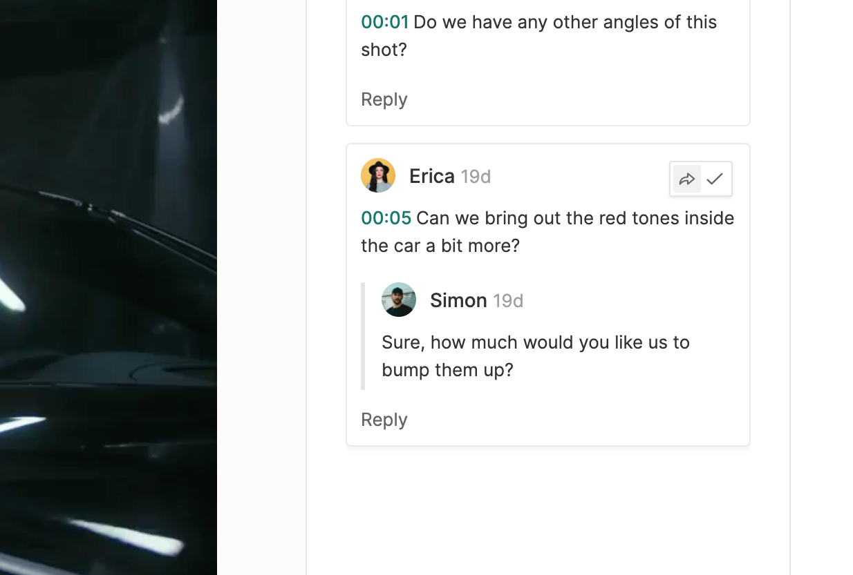Select the 'Do we have any other angles' comment text
The height and width of the screenshot is (575, 853).
pos(539,36)
